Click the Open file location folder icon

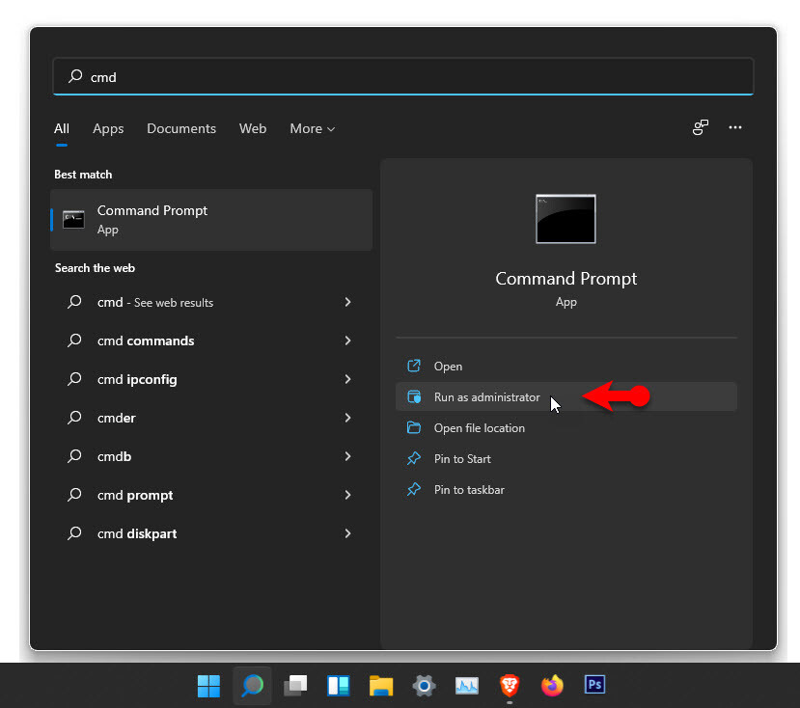[x=414, y=427]
